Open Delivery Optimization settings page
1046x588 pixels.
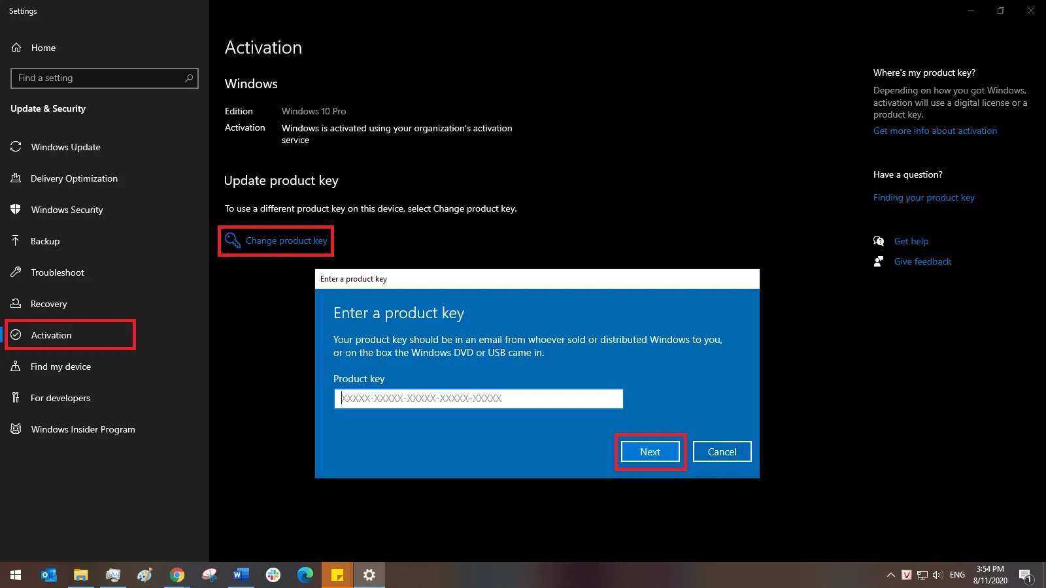click(74, 178)
